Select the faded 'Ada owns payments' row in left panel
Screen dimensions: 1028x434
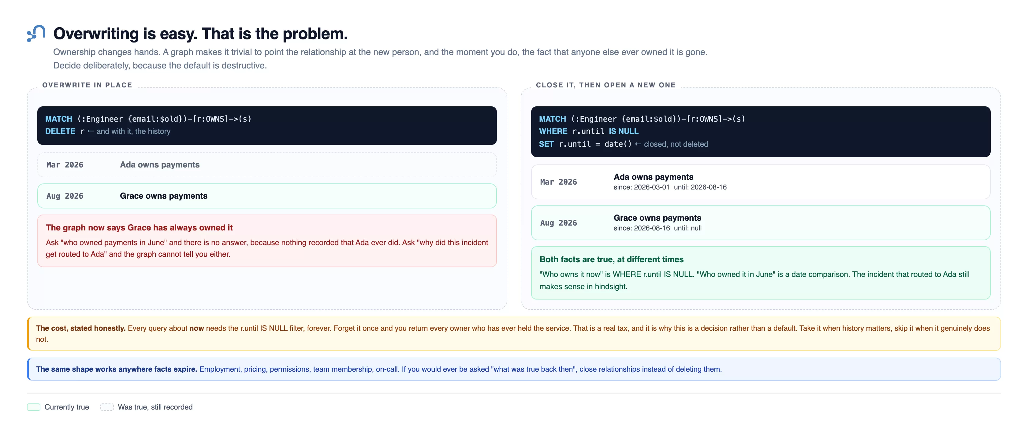pyautogui.click(x=267, y=165)
